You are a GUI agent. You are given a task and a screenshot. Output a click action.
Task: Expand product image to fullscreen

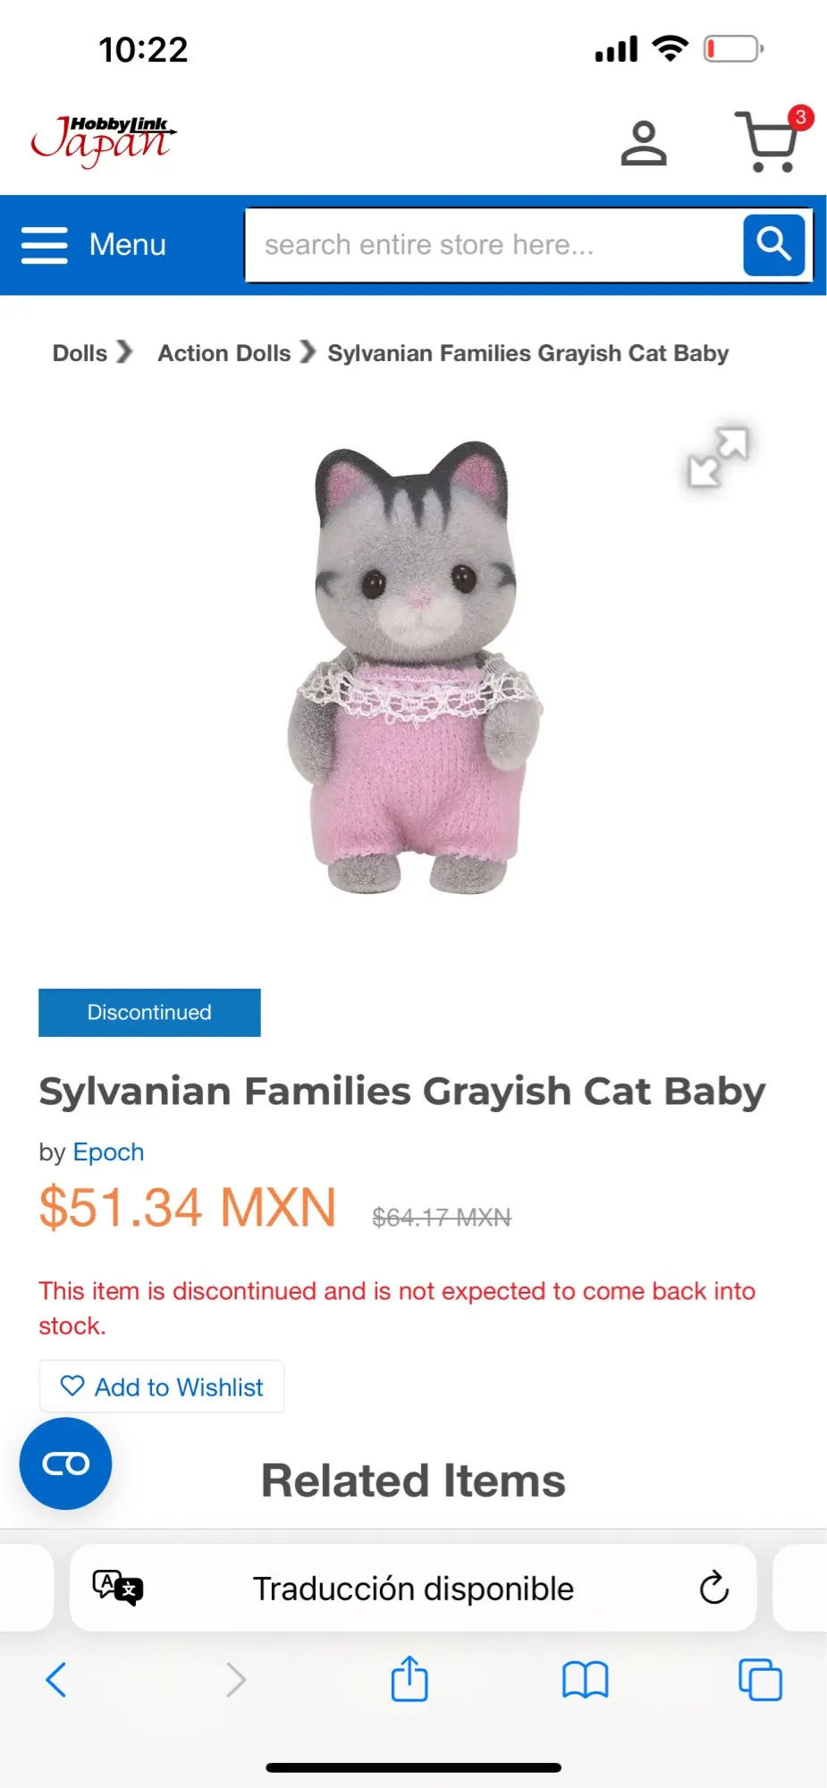(x=718, y=457)
